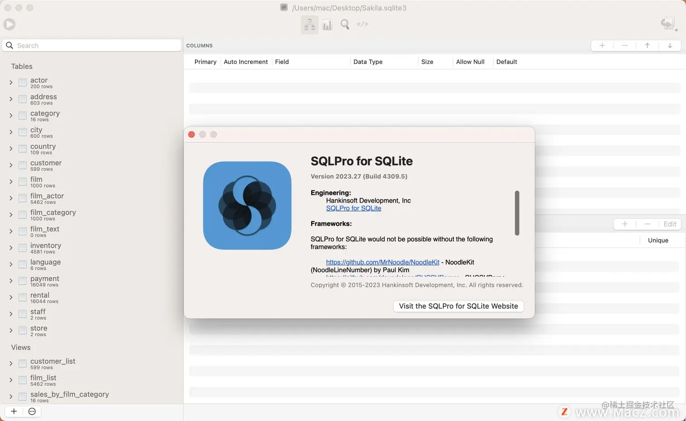Screen dimensions: 686x421
Task: Add a column with the plus button
Action: tap(602, 45)
